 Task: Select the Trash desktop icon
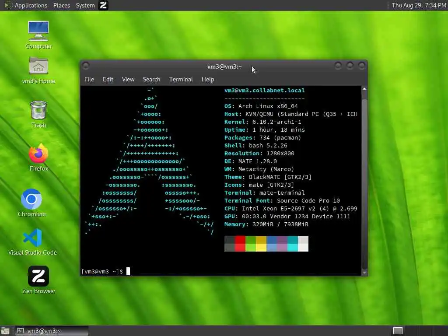tap(38, 114)
